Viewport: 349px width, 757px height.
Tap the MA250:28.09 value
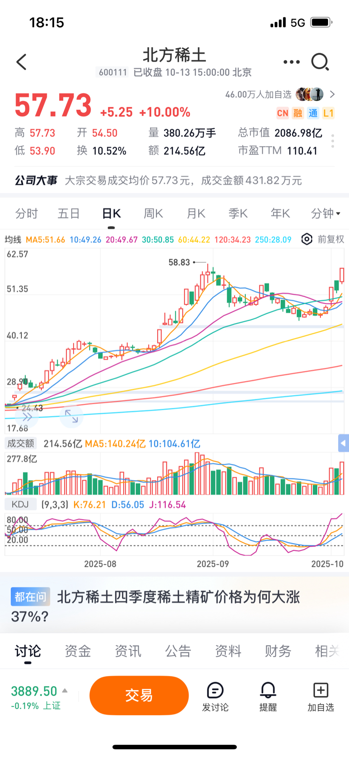point(273,239)
